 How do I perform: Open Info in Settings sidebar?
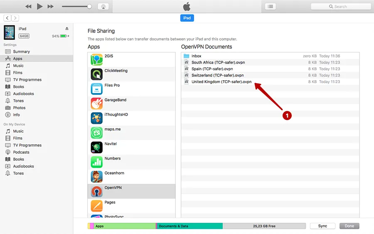point(37,115)
